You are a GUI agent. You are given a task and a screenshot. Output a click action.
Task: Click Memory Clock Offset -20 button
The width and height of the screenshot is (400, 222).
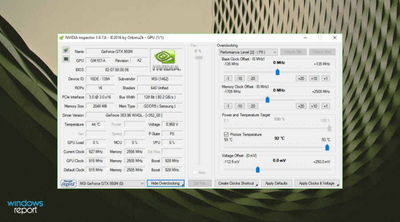click(252, 106)
